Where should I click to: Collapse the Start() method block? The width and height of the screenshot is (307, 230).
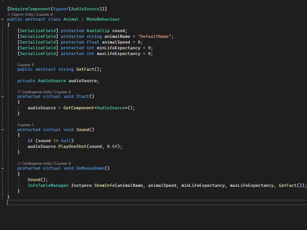click(3, 97)
